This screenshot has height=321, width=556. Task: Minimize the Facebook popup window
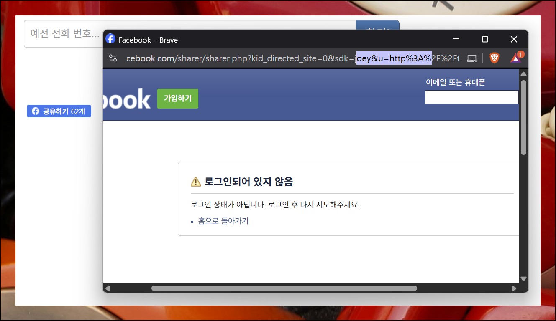[456, 39]
